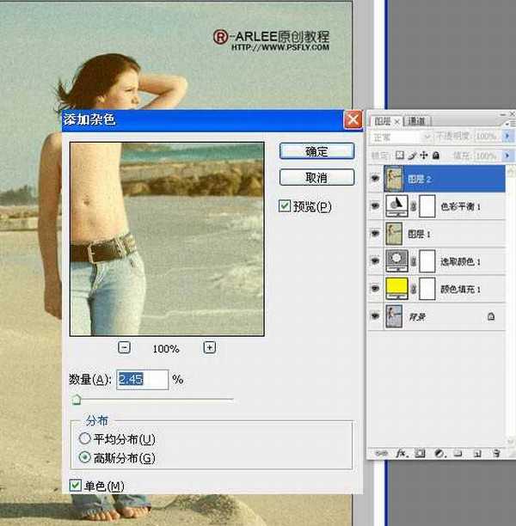Select the 平均分布(U) uniform radio button

click(84, 439)
